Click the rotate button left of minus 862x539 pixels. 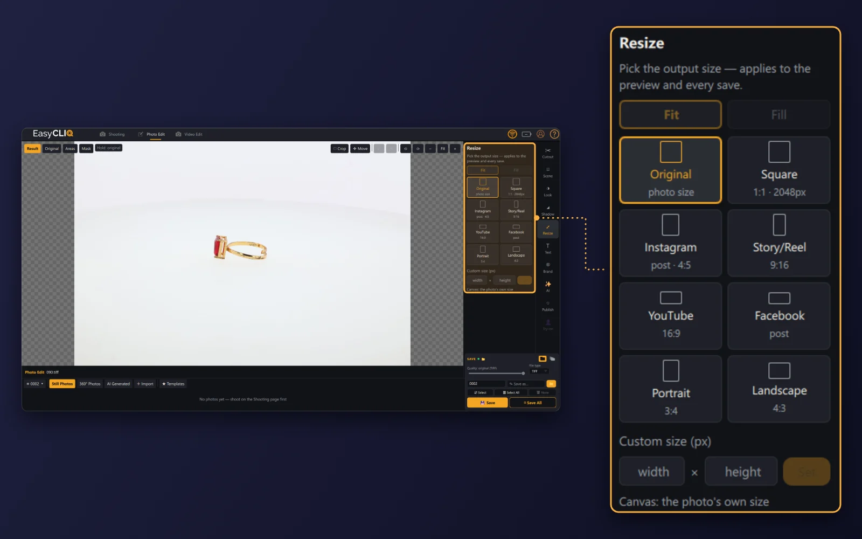[418, 149]
